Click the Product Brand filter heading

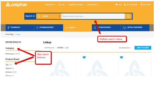pos(12,59)
